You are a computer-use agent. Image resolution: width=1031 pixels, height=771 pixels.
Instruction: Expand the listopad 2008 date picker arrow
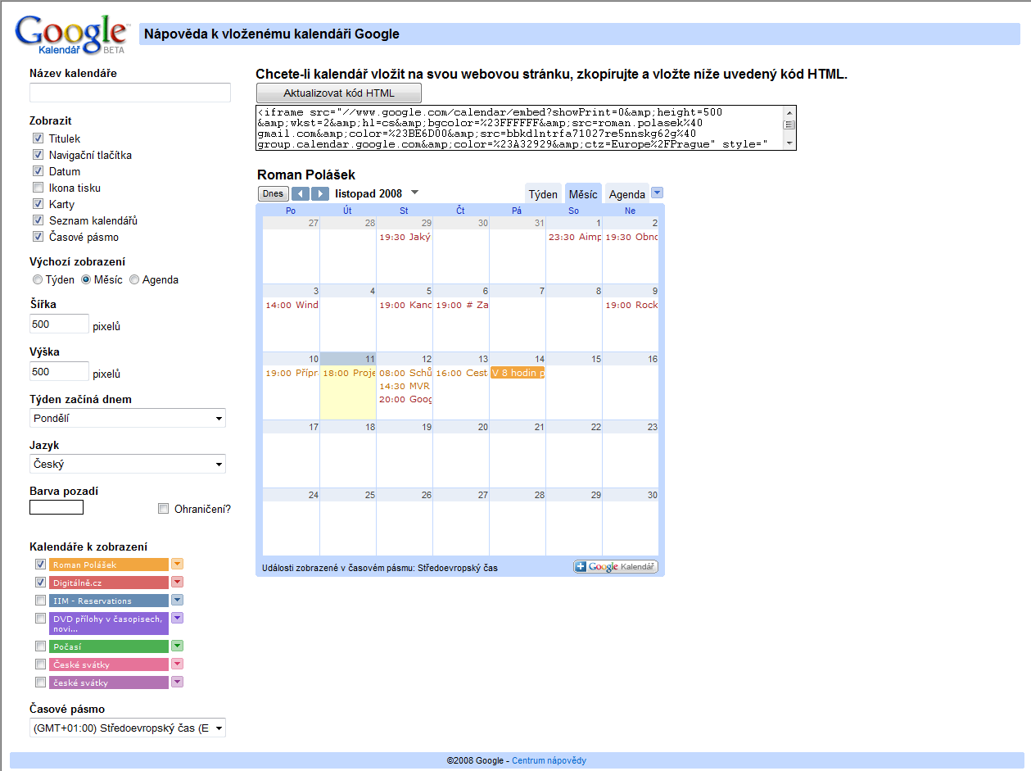point(414,193)
